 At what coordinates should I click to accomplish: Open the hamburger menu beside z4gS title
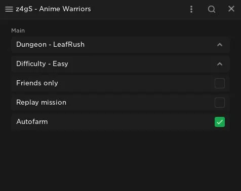pyautogui.click(x=9, y=9)
